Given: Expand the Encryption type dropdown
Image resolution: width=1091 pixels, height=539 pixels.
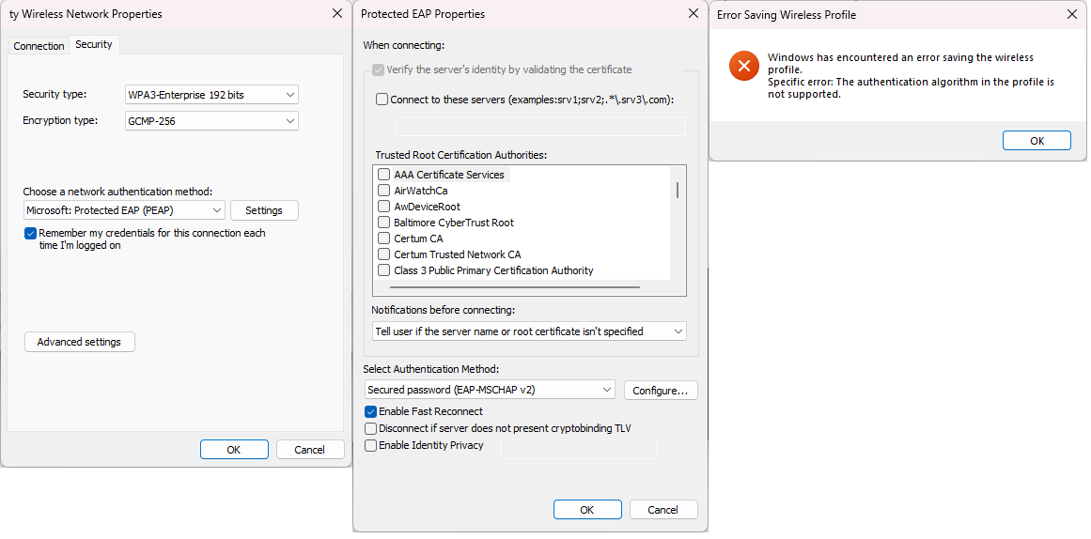Looking at the screenshot, I should [211, 121].
